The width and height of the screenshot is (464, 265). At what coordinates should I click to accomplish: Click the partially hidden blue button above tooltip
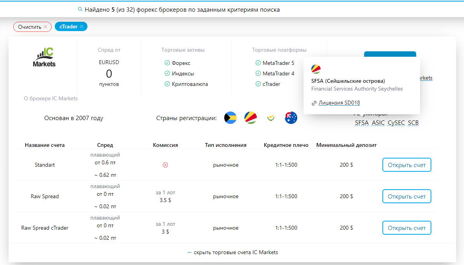[390, 54]
